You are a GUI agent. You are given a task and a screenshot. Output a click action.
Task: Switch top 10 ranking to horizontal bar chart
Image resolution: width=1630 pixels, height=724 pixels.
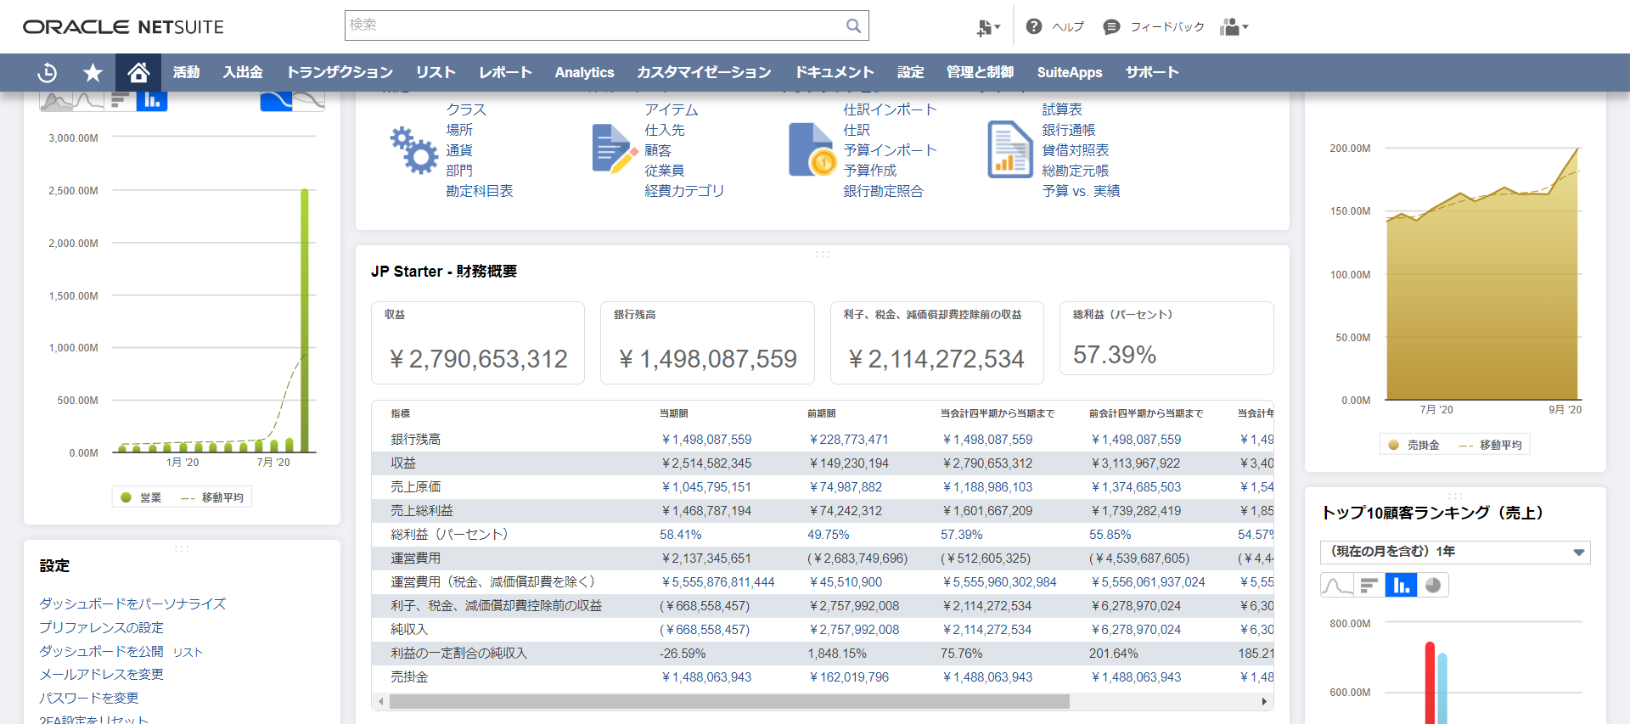[x=1369, y=586]
